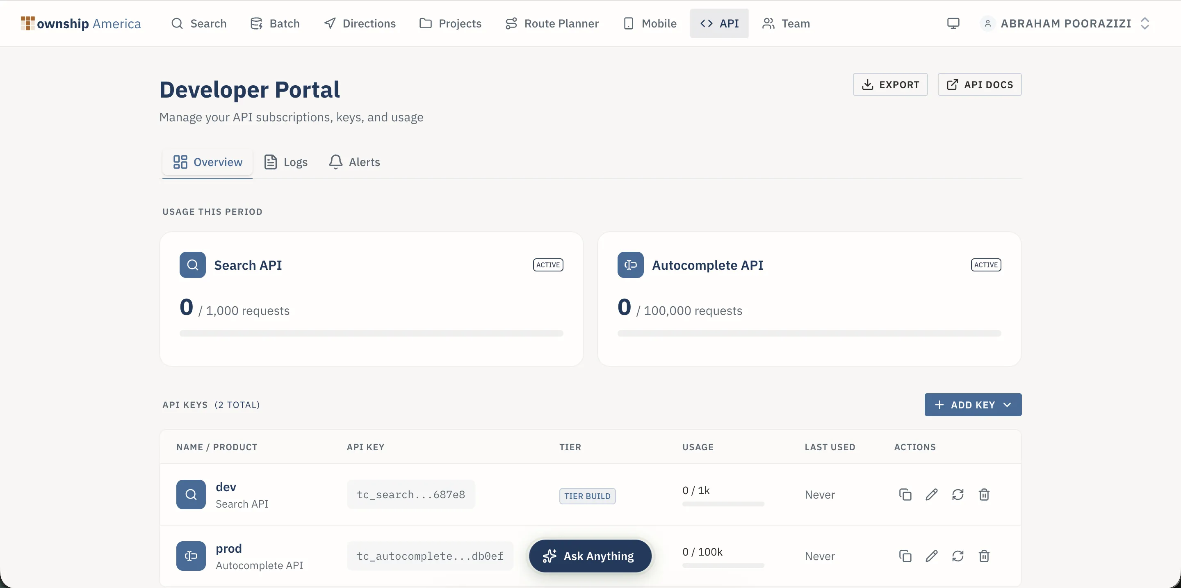The image size is (1181, 588).
Task: Open the API Docs link
Action: pos(980,84)
